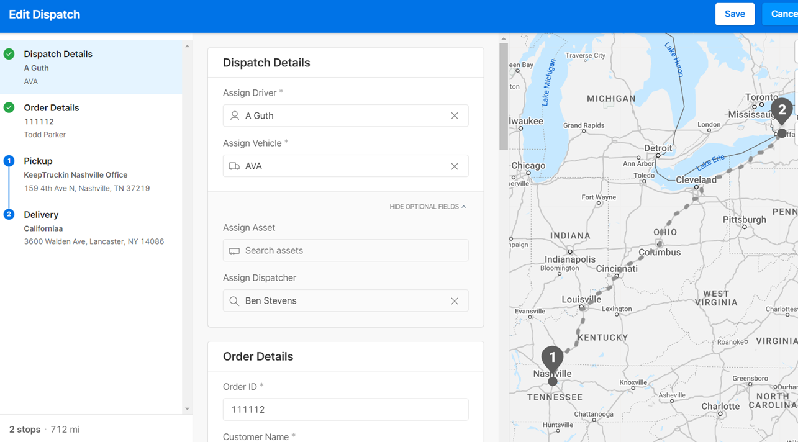Viewport: 798px width, 442px height.
Task: Save the dispatch changes
Action: pyautogui.click(x=734, y=14)
